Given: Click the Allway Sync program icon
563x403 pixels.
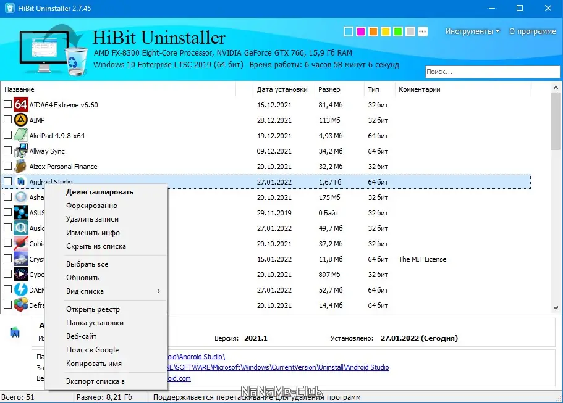Looking at the screenshot, I should (21, 151).
